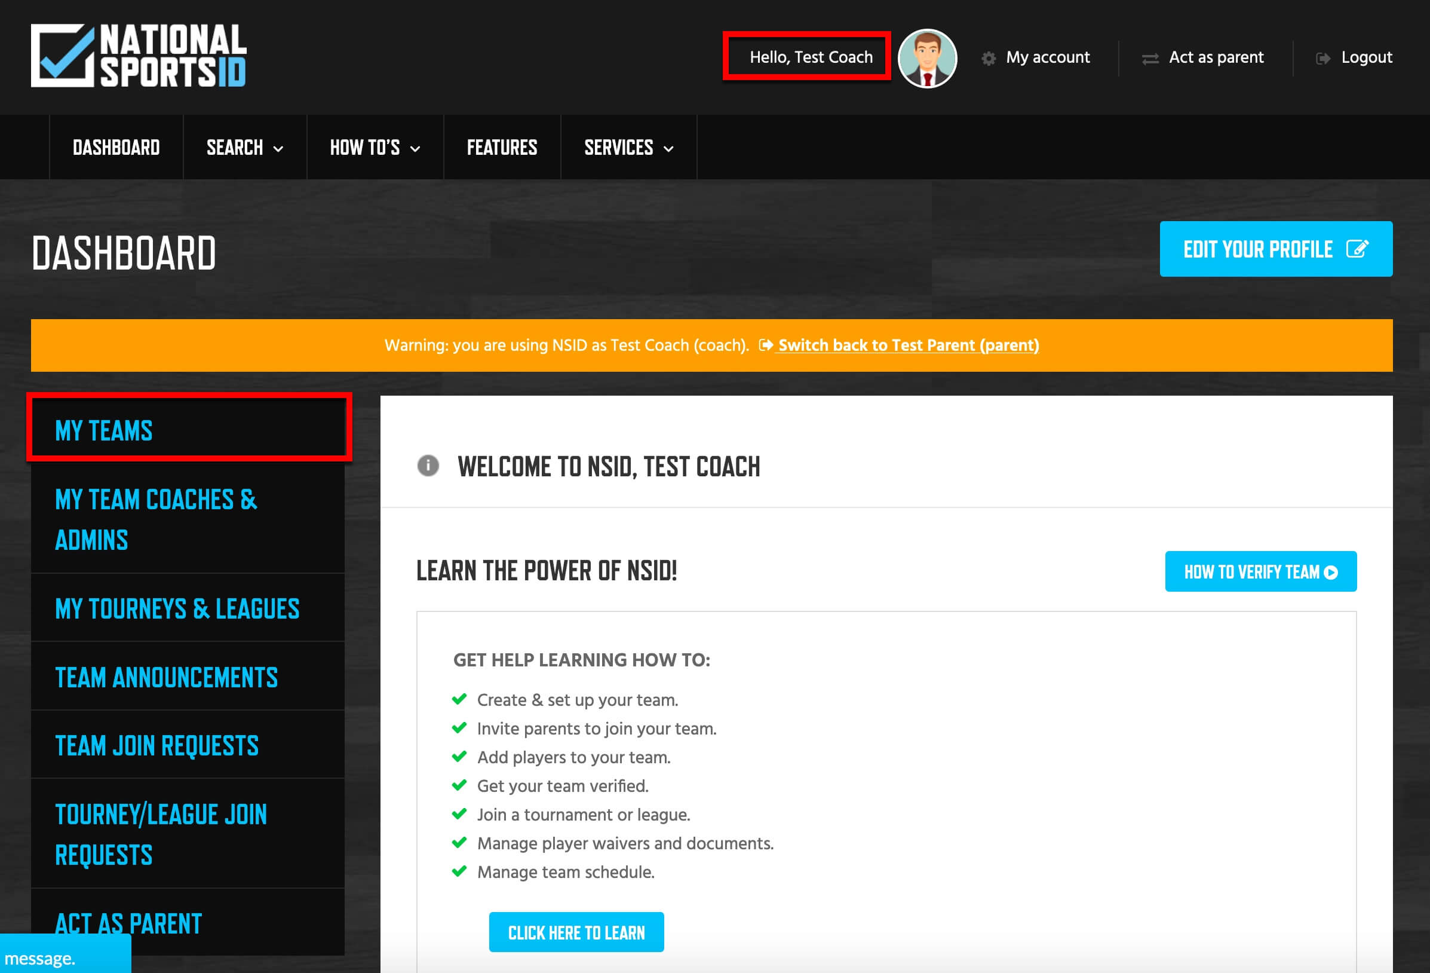Click the logout arrow icon

1322,59
